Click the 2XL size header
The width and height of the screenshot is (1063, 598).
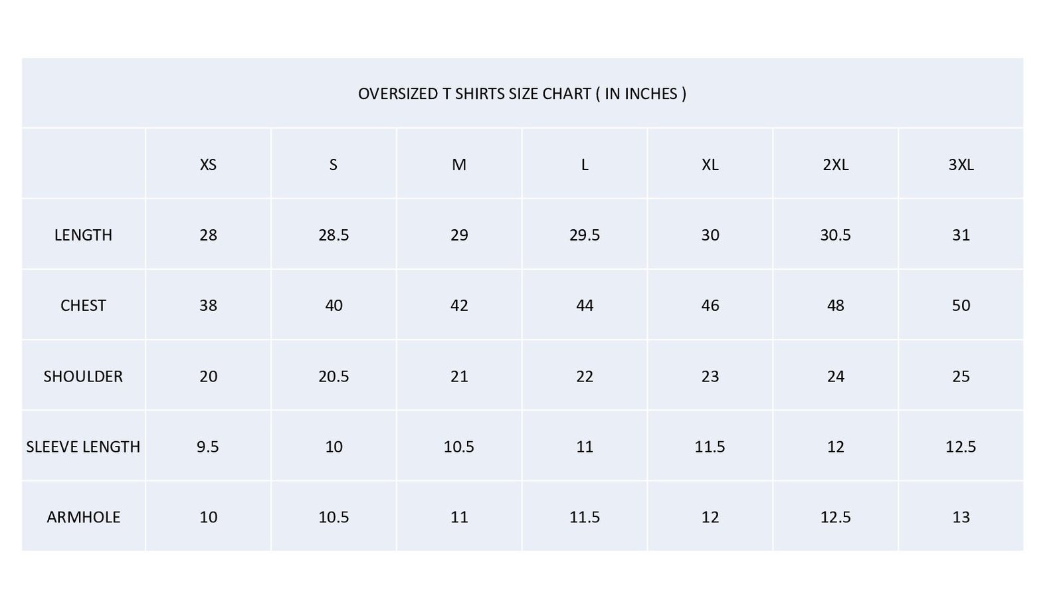[835, 165]
